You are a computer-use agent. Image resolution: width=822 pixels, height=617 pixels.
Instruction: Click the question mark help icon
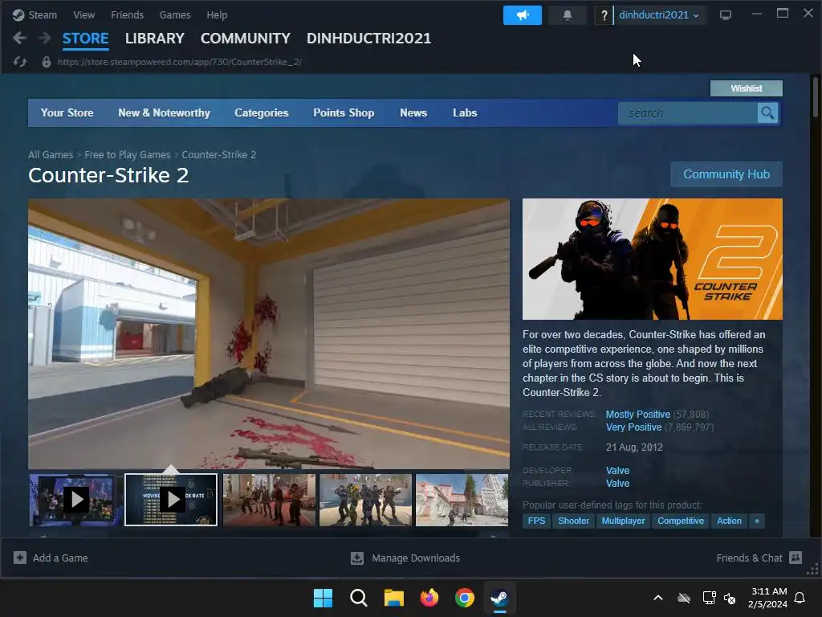coord(604,15)
